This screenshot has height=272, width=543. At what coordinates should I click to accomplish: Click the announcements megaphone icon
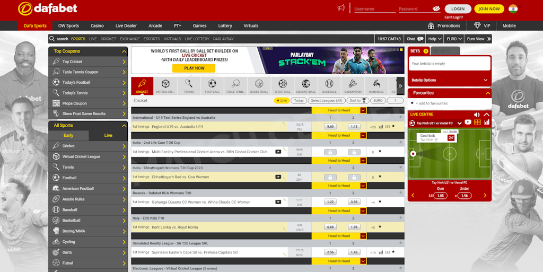(341, 8)
